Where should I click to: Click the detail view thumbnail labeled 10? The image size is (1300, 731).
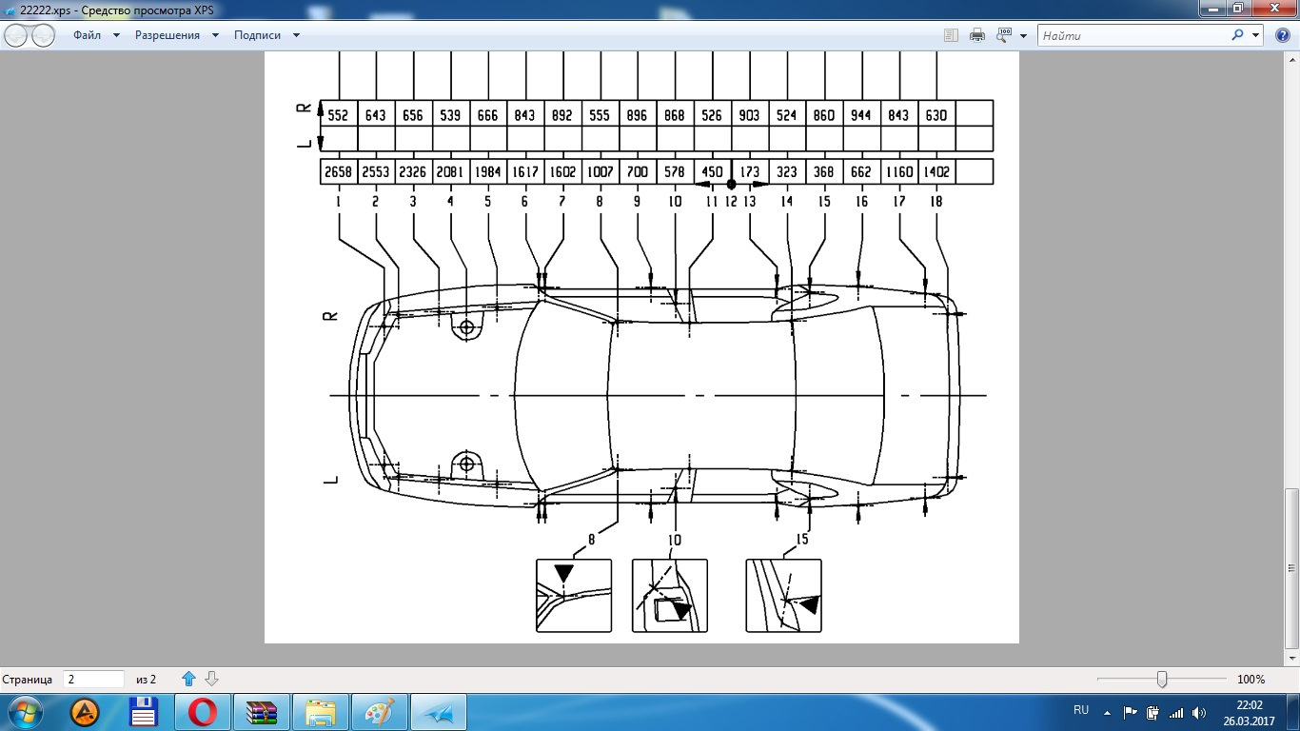(670, 596)
